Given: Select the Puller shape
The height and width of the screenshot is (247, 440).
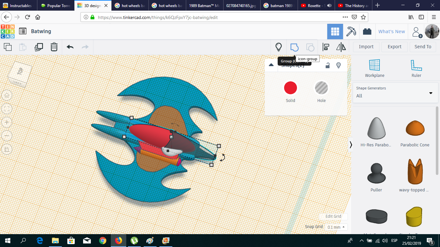Looking at the screenshot, I should pyautogui.click(x=376, y=173).
